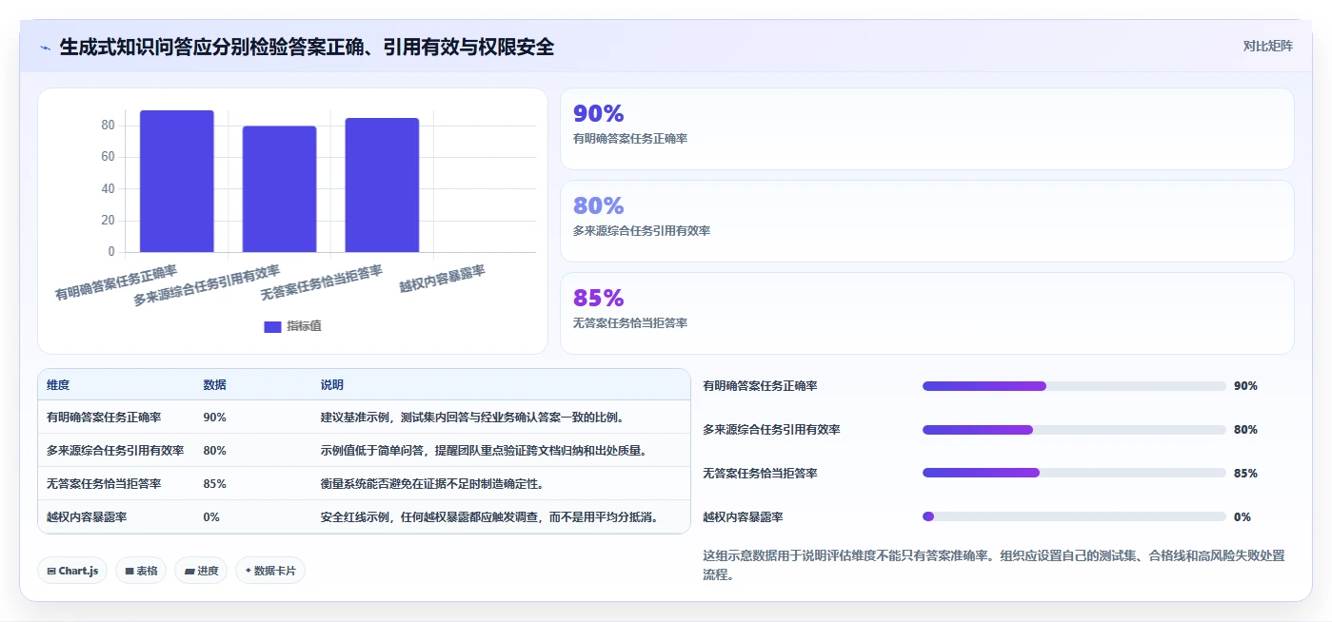Viewport: 1332px width, 622px height.
Task: Click the table row label 越权内容暴露率
Action: click(x=87, y=517)
